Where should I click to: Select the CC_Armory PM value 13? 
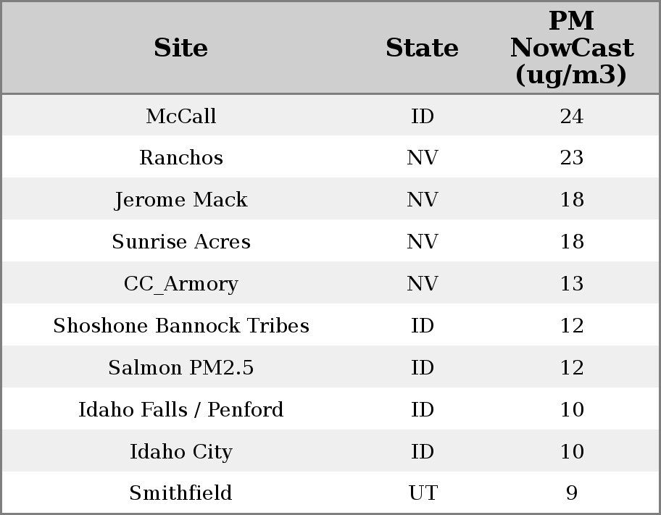(x=571, y=284)
